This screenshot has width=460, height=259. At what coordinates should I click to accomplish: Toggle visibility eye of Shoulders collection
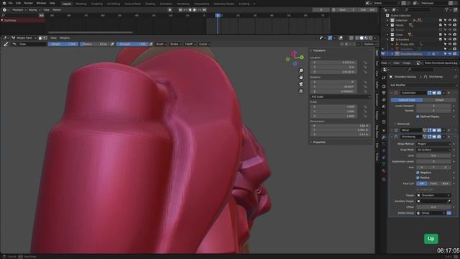(x=450, y=40)
